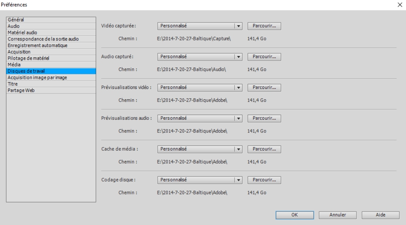Click Parcourir for Vidéo capturée
The width and height of the screenshot is (406, 225).
pyautogui.click(x=264, y=26)
